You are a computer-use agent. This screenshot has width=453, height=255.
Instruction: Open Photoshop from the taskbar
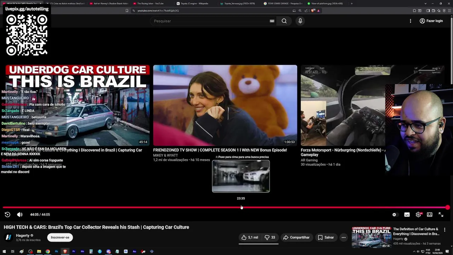point(56,251)
